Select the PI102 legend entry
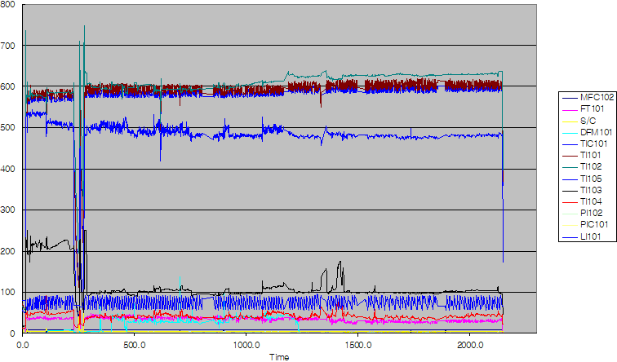This screenshot has height=362, width=617. tap(583, 213)
